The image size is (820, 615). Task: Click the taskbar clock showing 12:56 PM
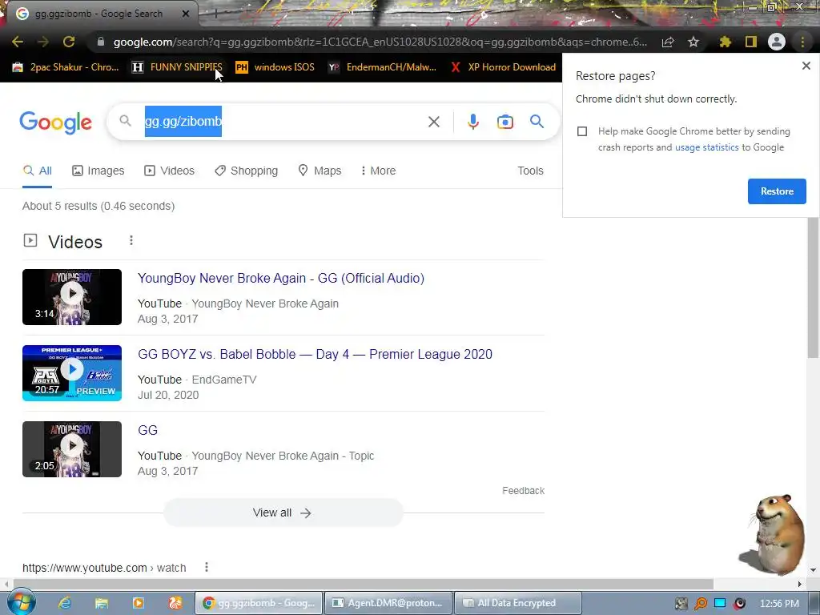(779, 604)
